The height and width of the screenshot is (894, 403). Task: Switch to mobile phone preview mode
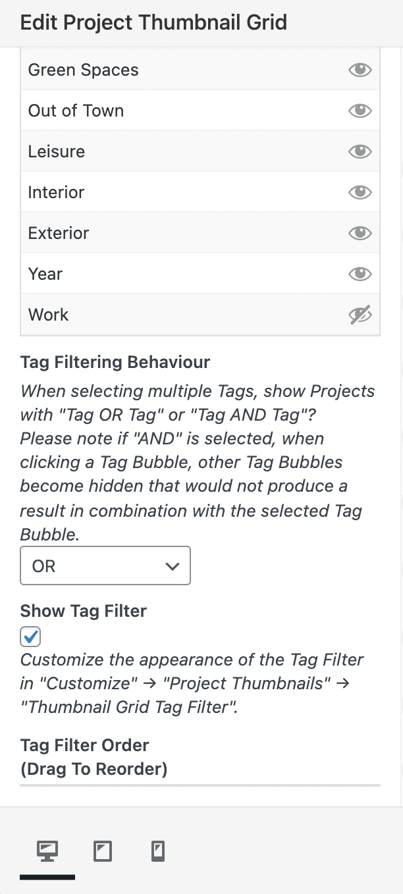158,852
